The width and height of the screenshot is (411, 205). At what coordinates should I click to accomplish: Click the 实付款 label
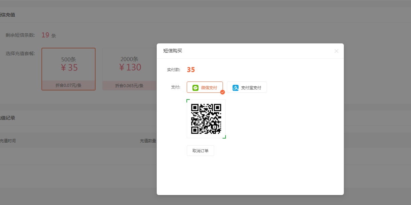coord(174,70)
